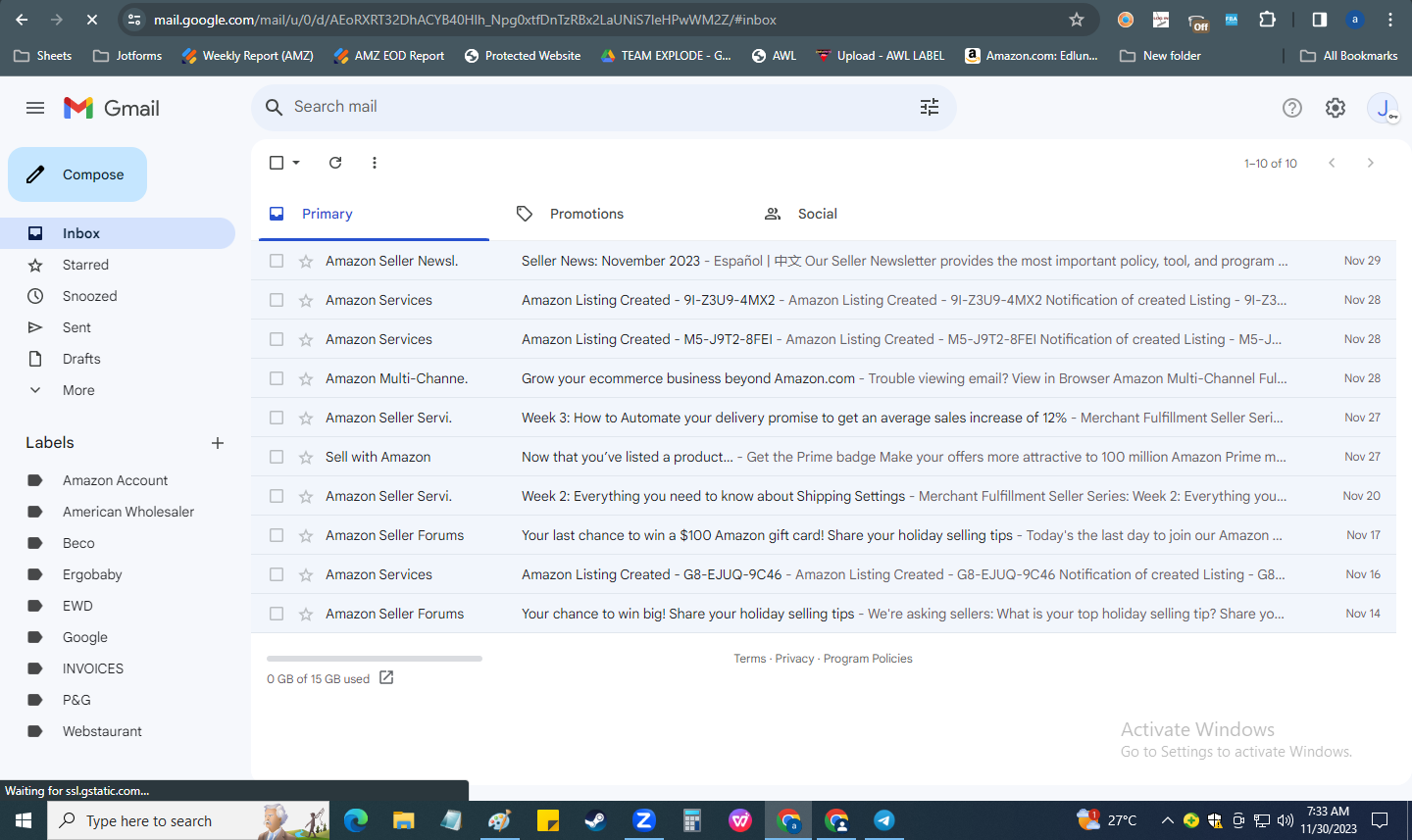Check the Amazon Listing Created M5-J9T2-8FEI email
Image resolution: width=1412 pixels, height=840 pixels.
point(277,339)
